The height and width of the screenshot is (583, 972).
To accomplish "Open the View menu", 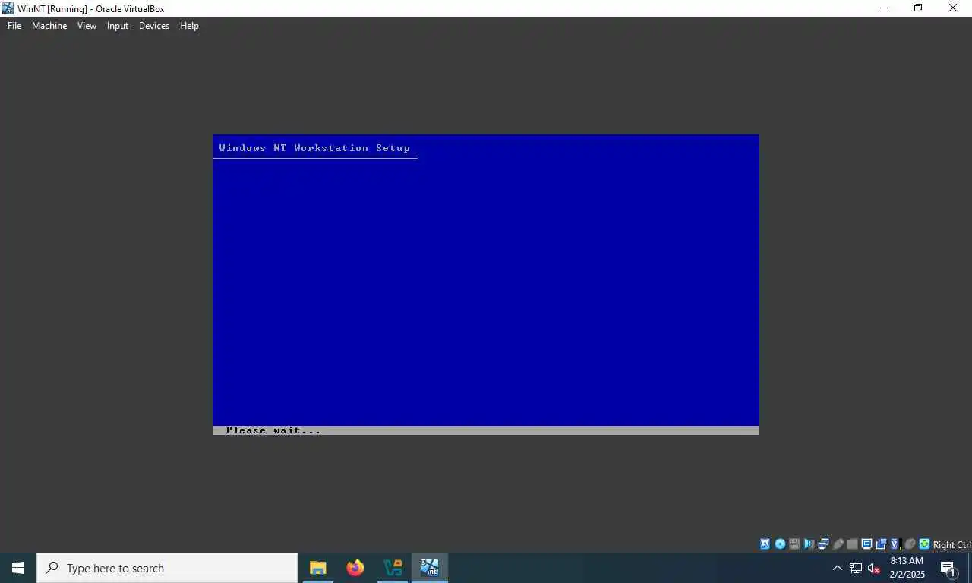I will 87,26.
